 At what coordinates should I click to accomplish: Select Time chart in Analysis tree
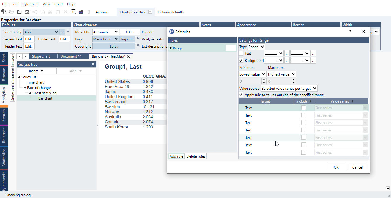[x=35, y=82]
